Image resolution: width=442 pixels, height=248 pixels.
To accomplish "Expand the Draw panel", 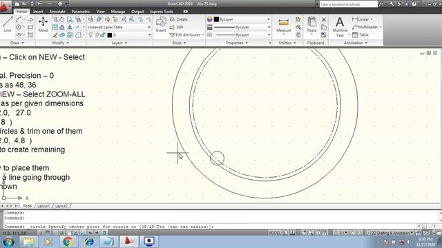I will click(17, 43).
